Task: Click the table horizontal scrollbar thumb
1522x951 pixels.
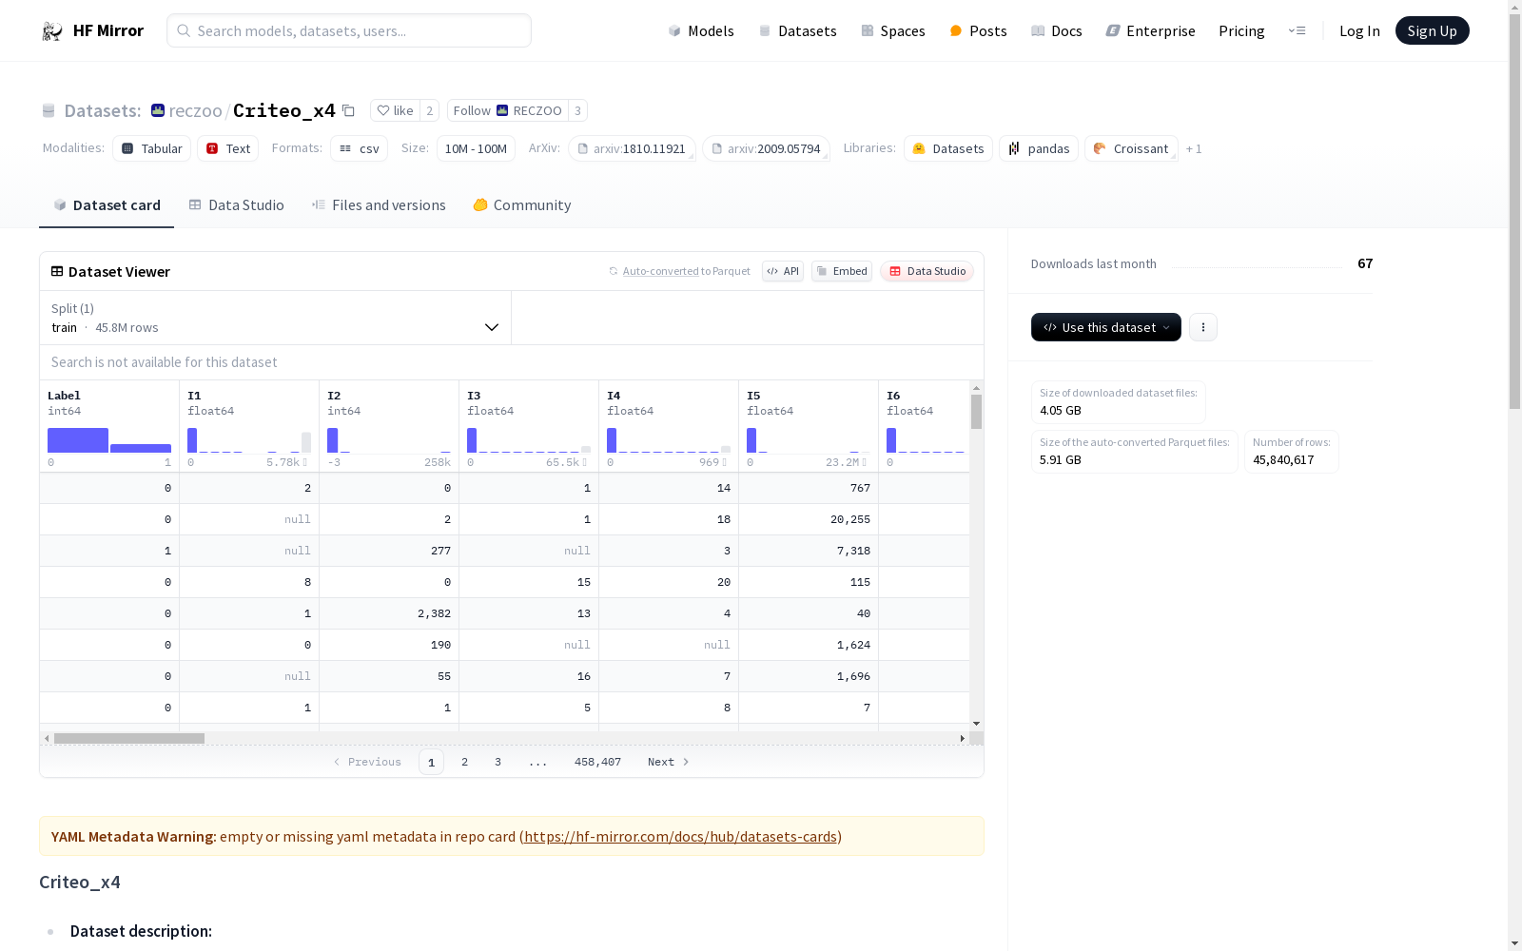Action: pos(129,738)
